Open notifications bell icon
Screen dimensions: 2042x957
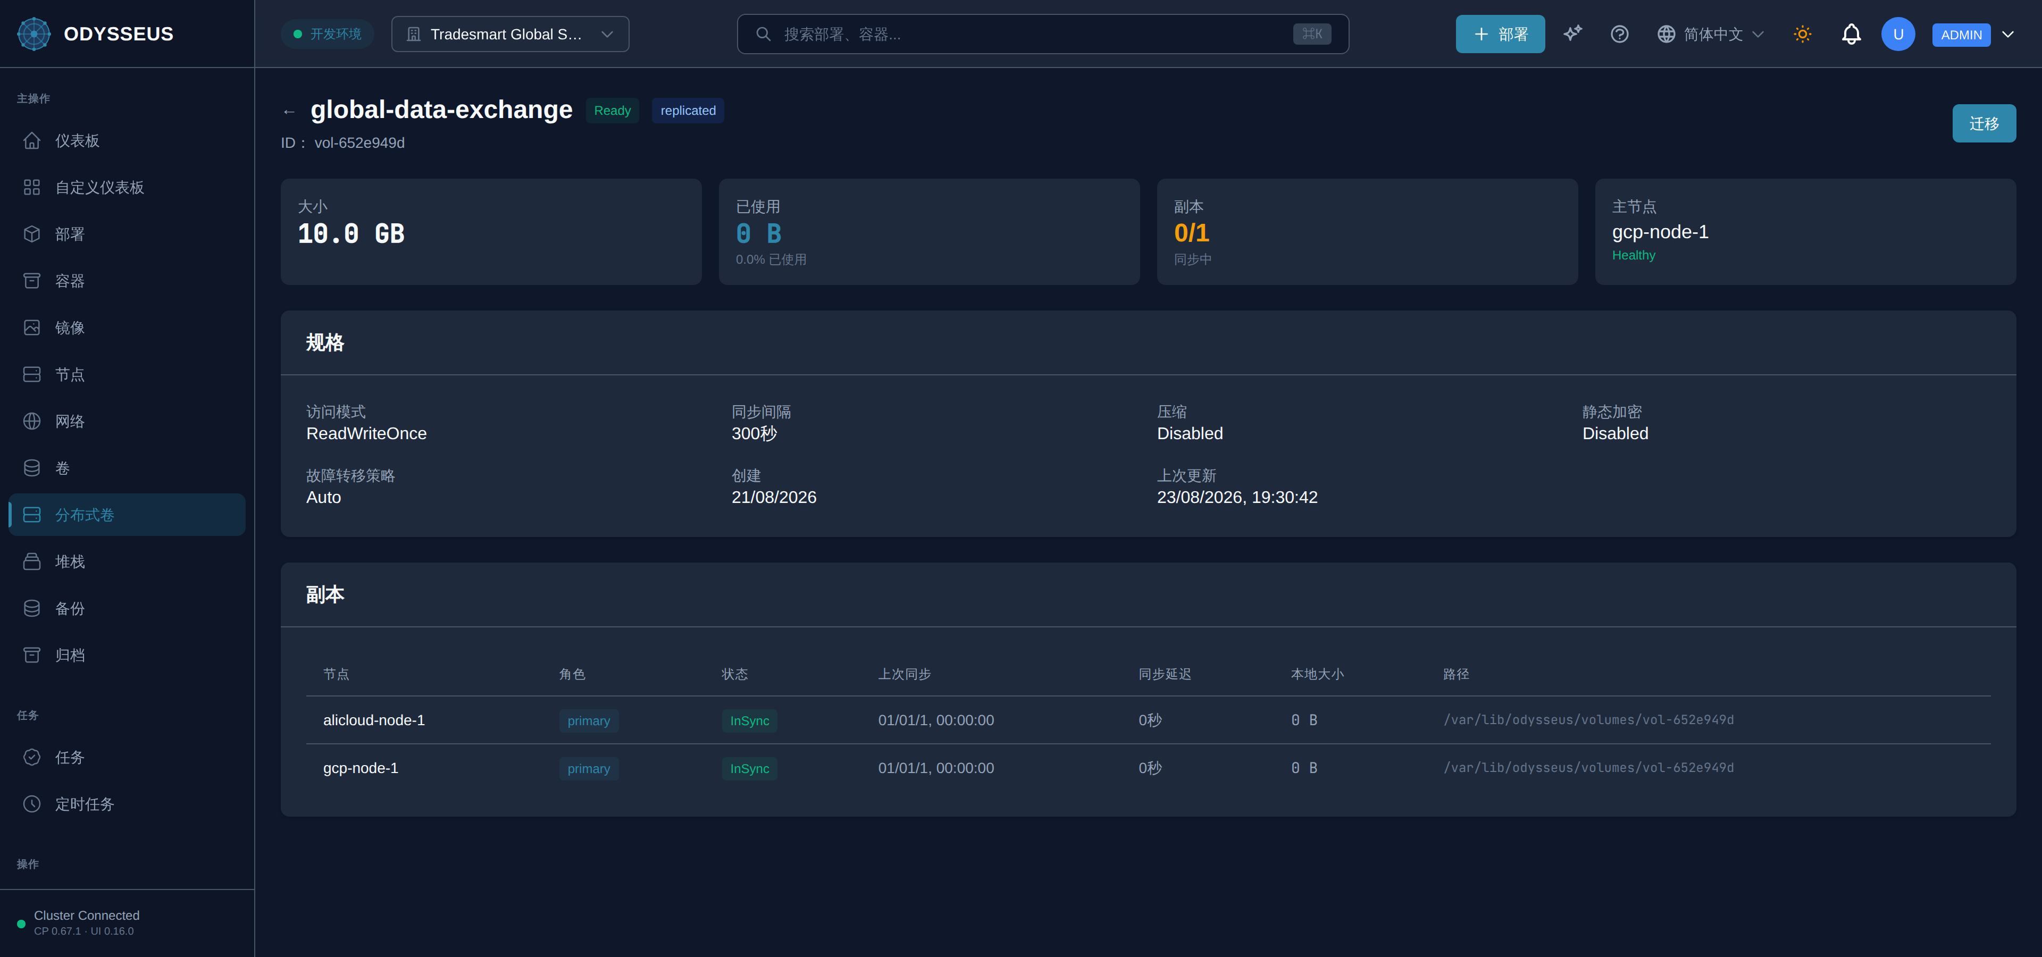[1851, 34]
